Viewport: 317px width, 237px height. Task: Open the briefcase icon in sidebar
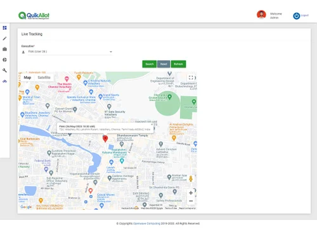[x=4, y=49]
